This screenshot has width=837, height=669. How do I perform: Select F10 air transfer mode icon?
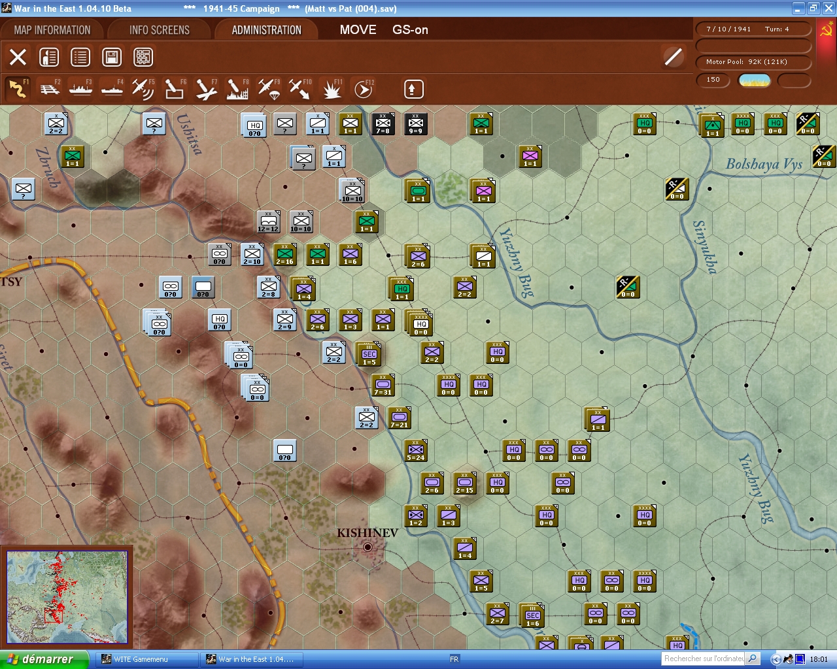click(300, 89)
